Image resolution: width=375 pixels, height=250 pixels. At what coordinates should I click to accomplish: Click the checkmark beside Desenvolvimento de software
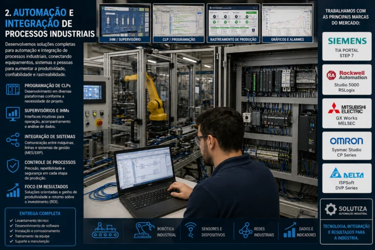pyautogui.click(x=11, y=226)
